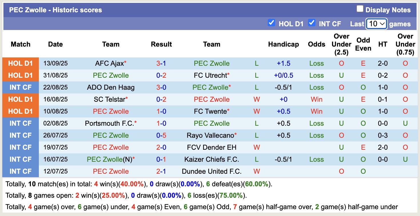This screenshot has height=216, width=420.
Task: Select the +1.5 handicap value in Ajax row
Action: tap(283, 63)
